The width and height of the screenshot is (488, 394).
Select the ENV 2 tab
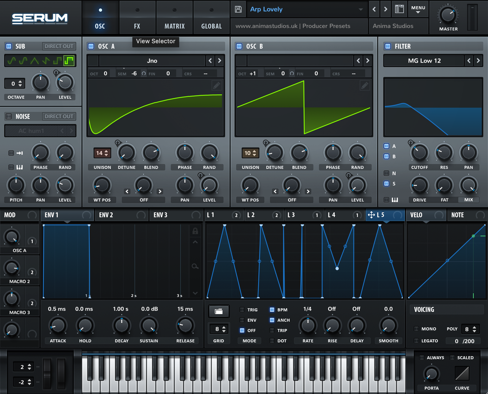[122, 215]
